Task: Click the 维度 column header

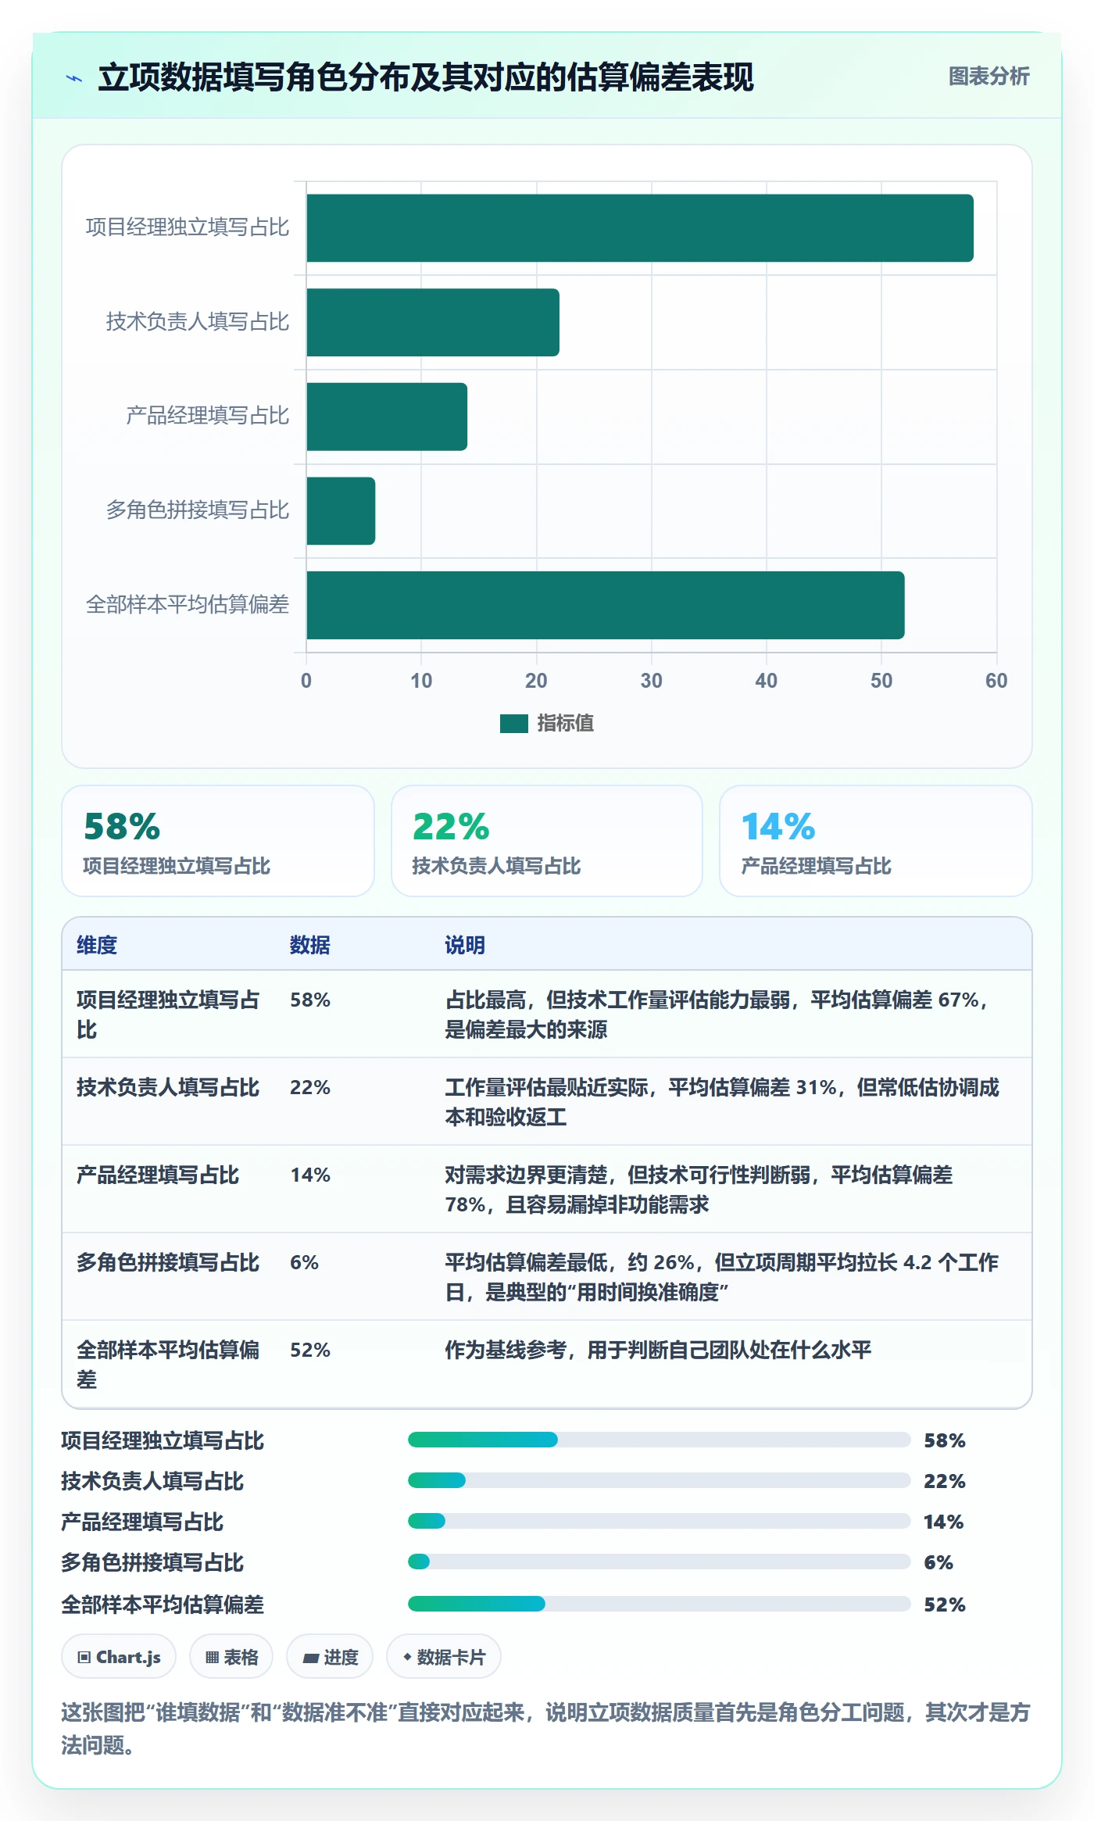Action: coord(97,945)
